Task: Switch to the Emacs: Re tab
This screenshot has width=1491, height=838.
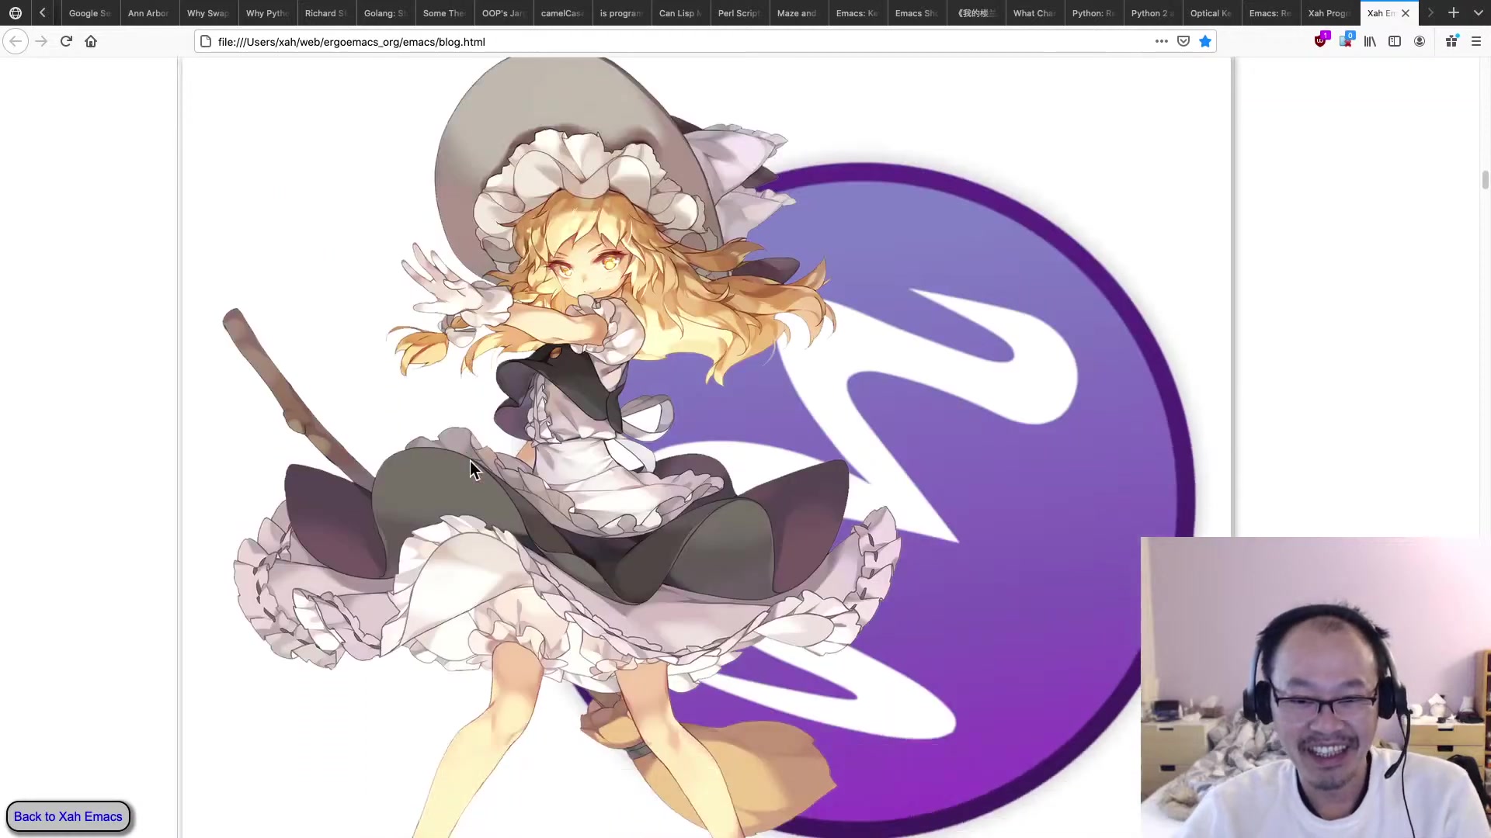Action: click(1270, 13)
